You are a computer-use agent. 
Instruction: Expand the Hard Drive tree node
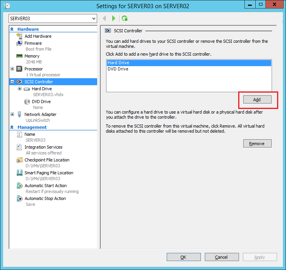tap(19, 89)
